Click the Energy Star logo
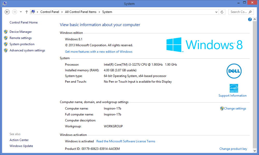This screenshot has width=259, height=155. tap(234, 88)
